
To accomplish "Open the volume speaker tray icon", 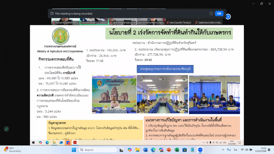I will pyautogui.click(x=247, y=150).
